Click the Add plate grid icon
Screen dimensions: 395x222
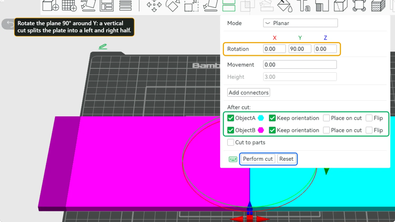coord(69,5)
